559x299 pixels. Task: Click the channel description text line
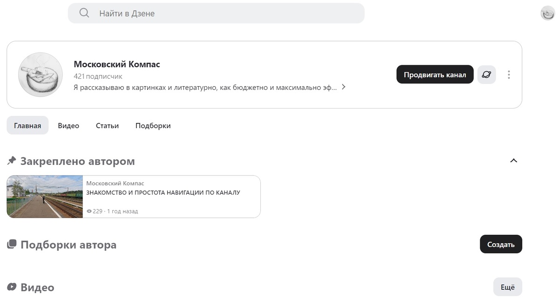[x=205, y=88]
